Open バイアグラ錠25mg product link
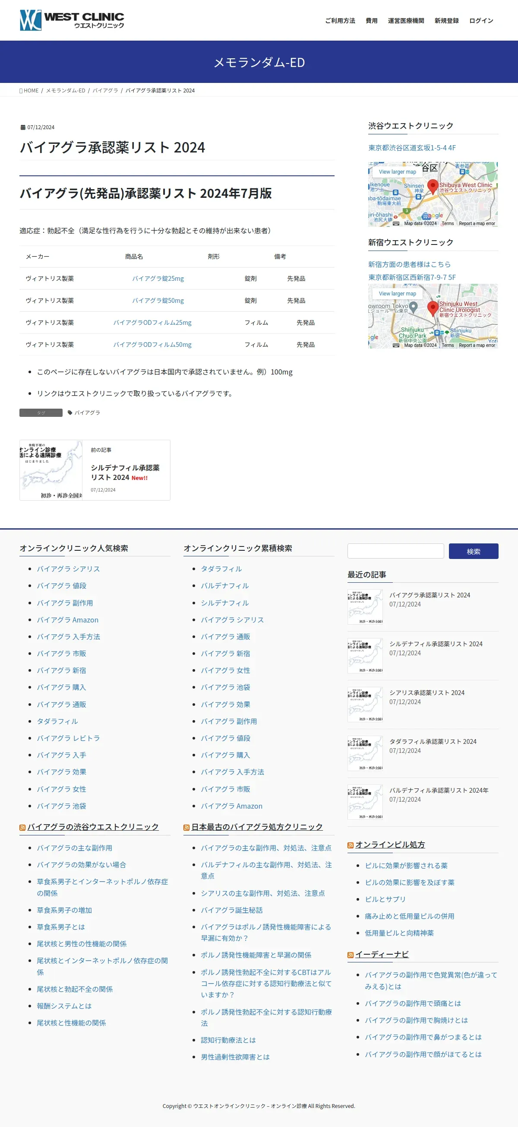Viewport: 518px width, 1127px height. click(158, 279)
